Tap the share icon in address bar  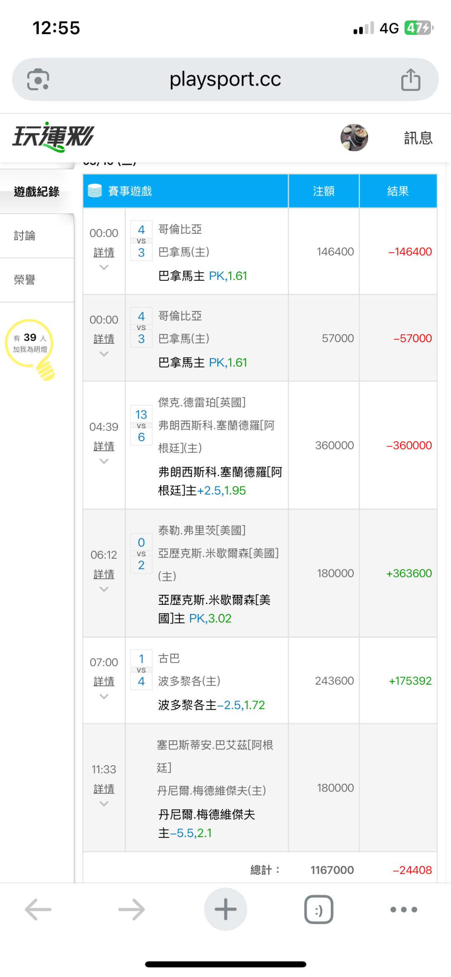click(x=410, y=79)
